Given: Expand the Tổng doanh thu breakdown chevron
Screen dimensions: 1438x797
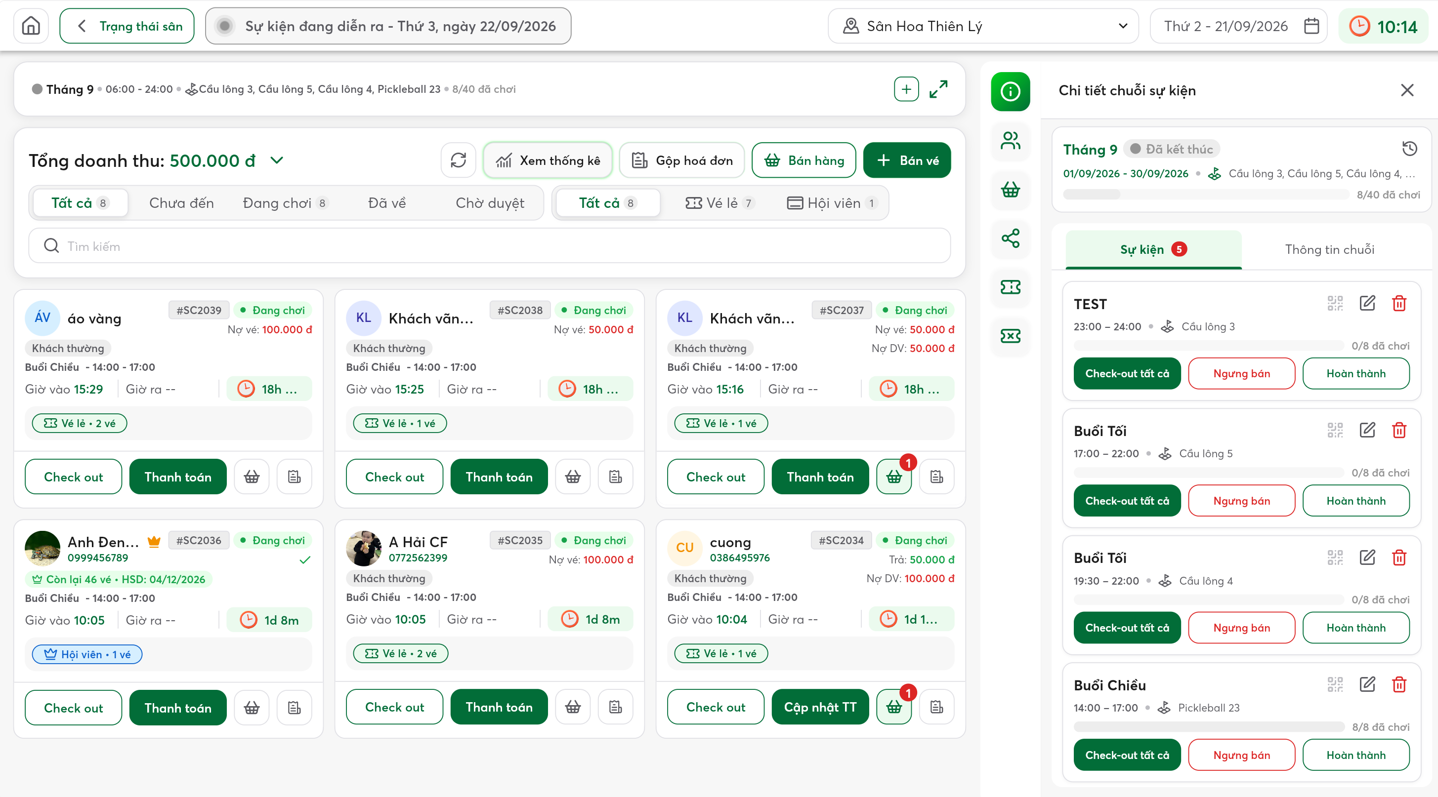Looking at the screenshot, I should (x=277, y=160).
